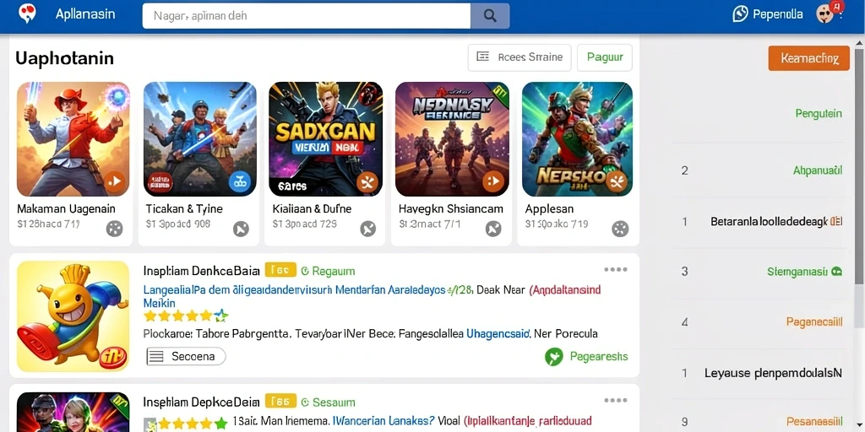Click list icon in Rcees Sraine button
Image resolution: width=865 pixels, height=432 pixels.
click(482, 57)
